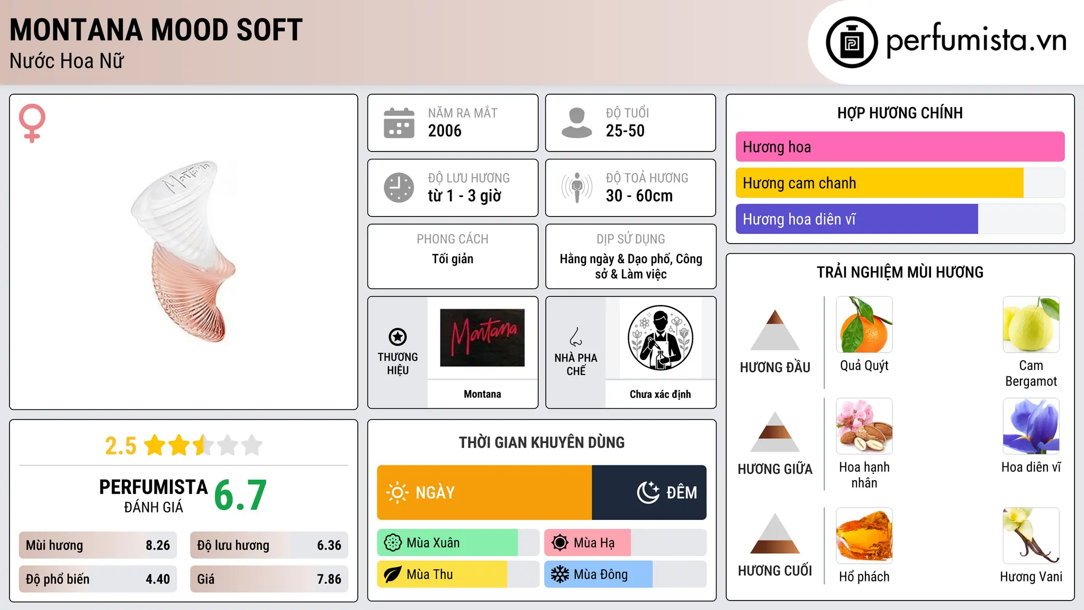Click the Montana brand logo image
This screenshot has height=610, width=1084.
(482, 338)
